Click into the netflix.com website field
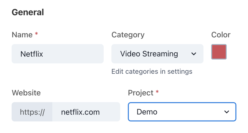 (86, 112)
